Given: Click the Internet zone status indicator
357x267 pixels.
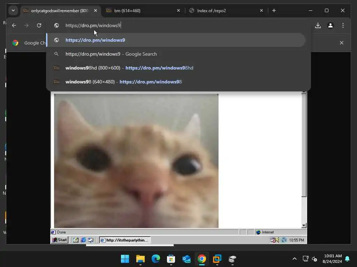Looking at the screenshot, I should click(281, 232).
